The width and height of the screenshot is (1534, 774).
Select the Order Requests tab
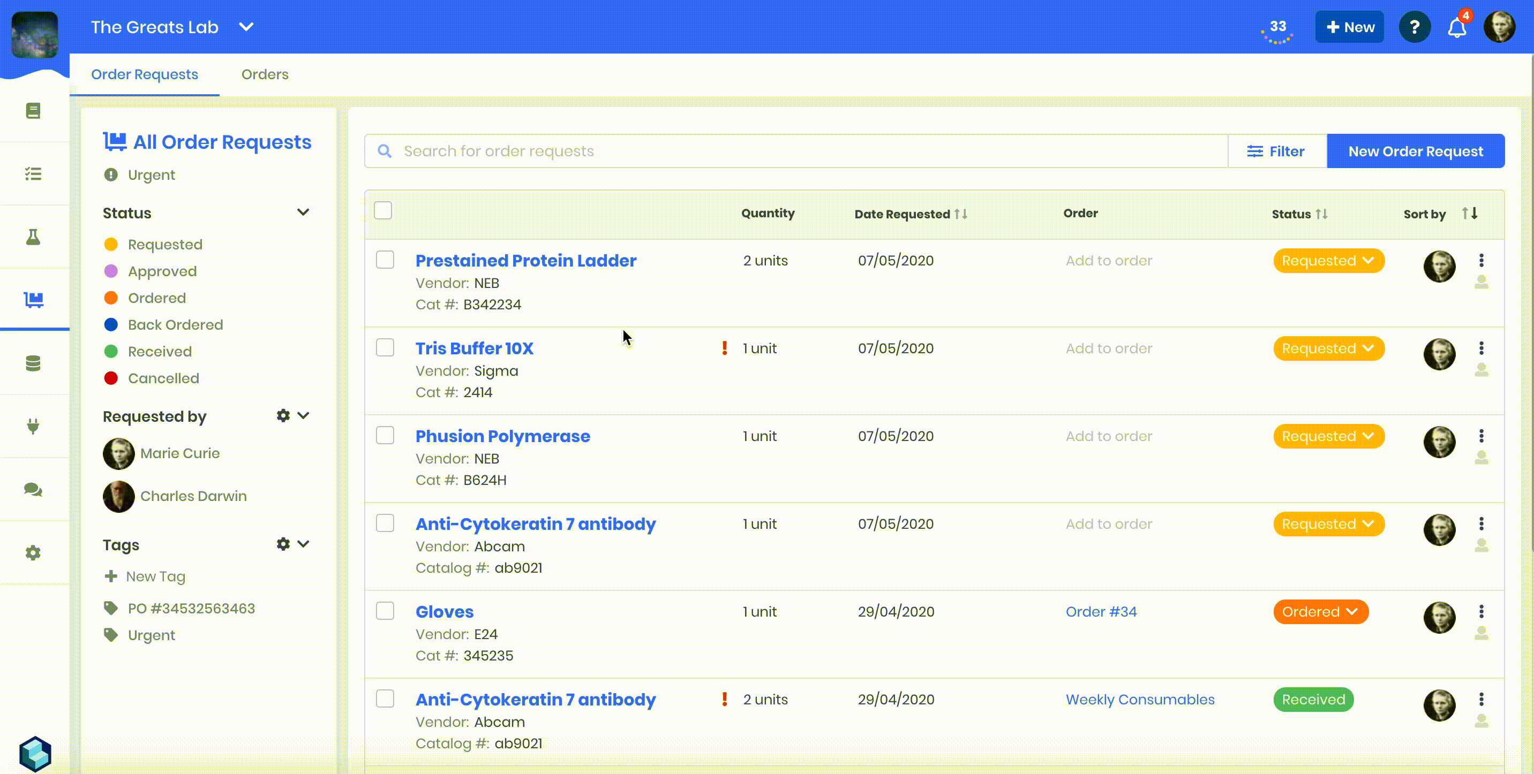pos(144,74)
